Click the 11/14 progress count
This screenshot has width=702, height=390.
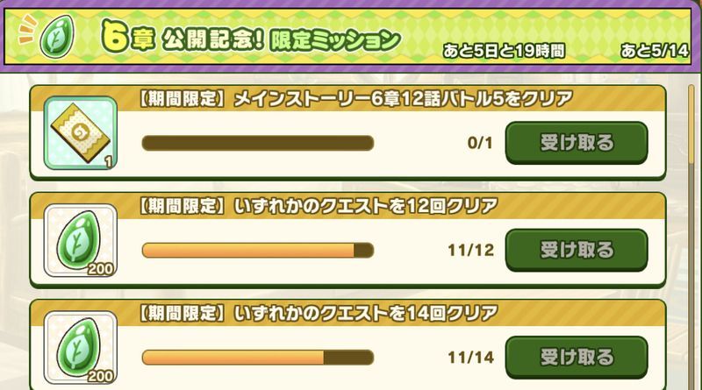point(470,358)
